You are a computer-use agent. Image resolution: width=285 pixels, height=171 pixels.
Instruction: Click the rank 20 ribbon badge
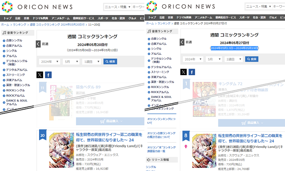[43, 135]
